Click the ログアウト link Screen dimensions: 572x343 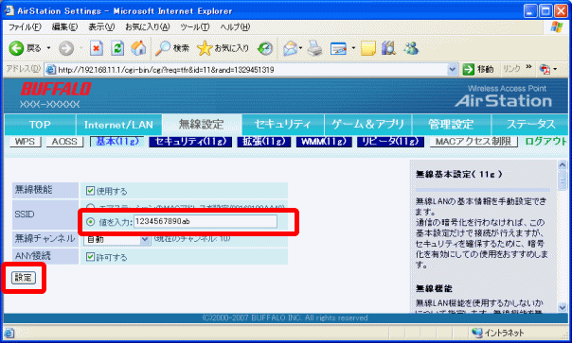click(545, 141)
